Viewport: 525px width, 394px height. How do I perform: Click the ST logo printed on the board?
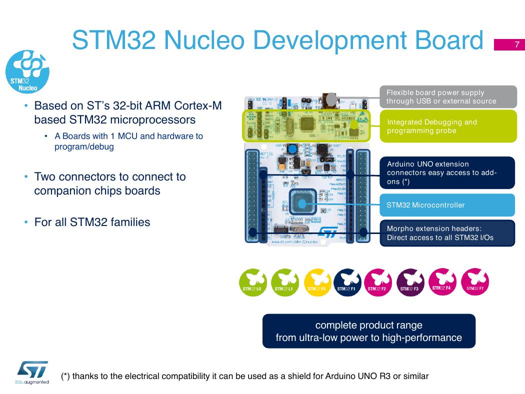328,232
